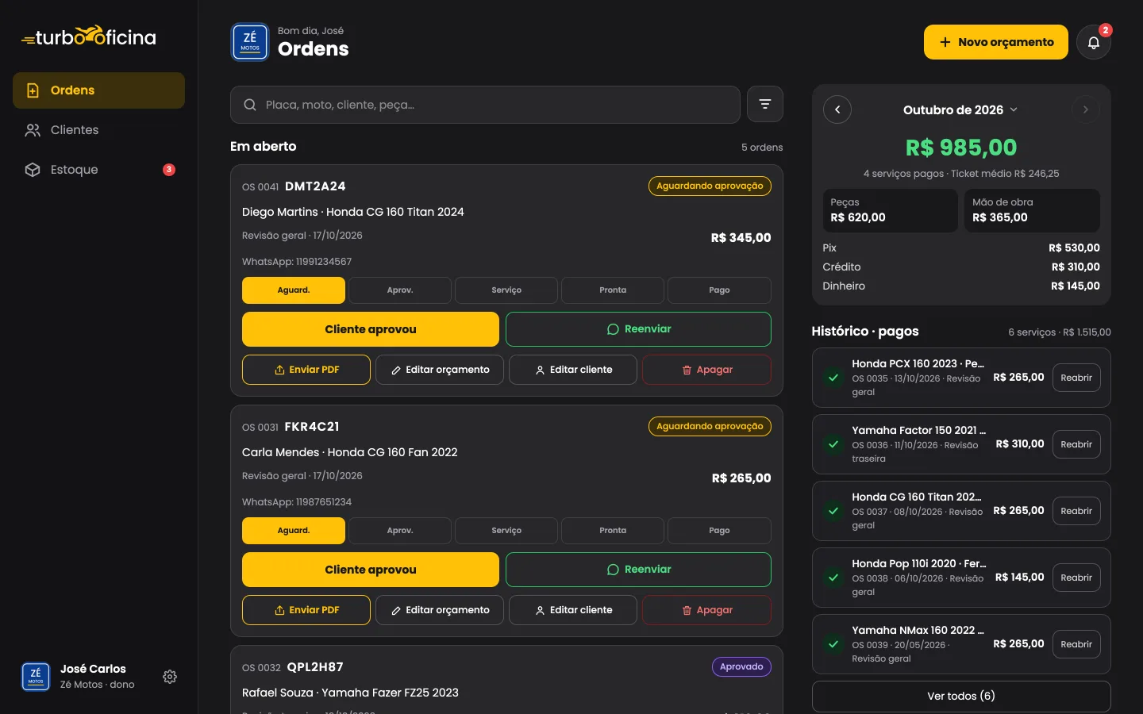This screenshot has height=714, width=1143.
Task: Open Ordens in the sidebar
Action: (x=98, y=90)
